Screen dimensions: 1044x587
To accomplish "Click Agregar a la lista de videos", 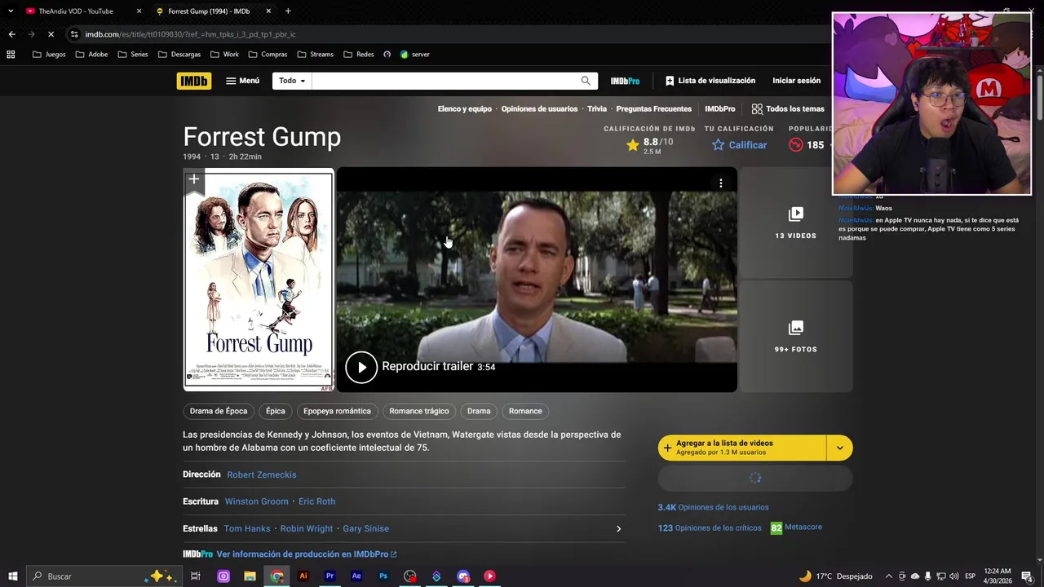I will coord(742,448).
